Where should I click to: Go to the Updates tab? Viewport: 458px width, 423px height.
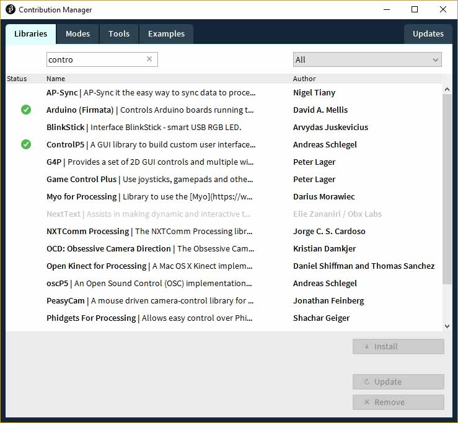click(428, 34)
